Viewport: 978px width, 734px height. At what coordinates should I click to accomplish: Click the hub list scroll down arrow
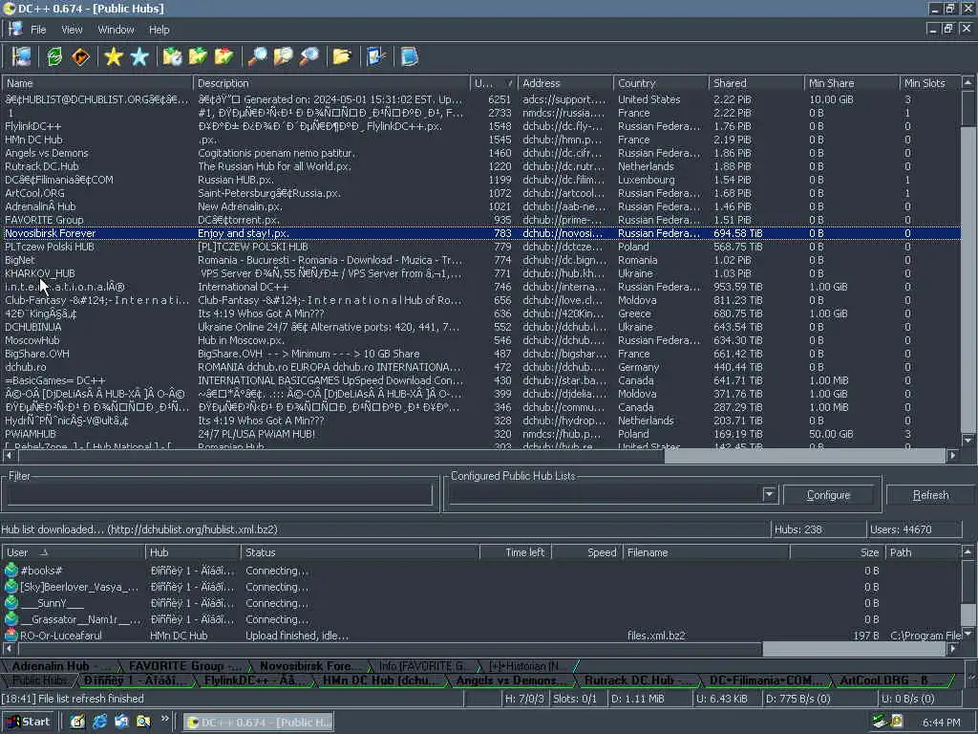pyautogui.click(x=967, y=441)
